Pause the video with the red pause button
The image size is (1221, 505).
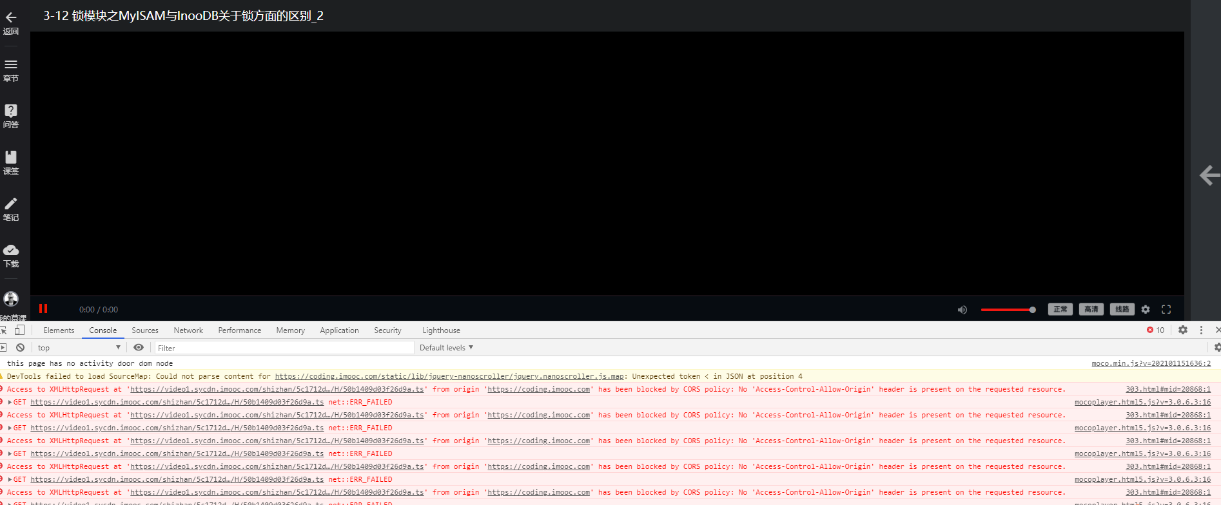(x=43, y=309)
